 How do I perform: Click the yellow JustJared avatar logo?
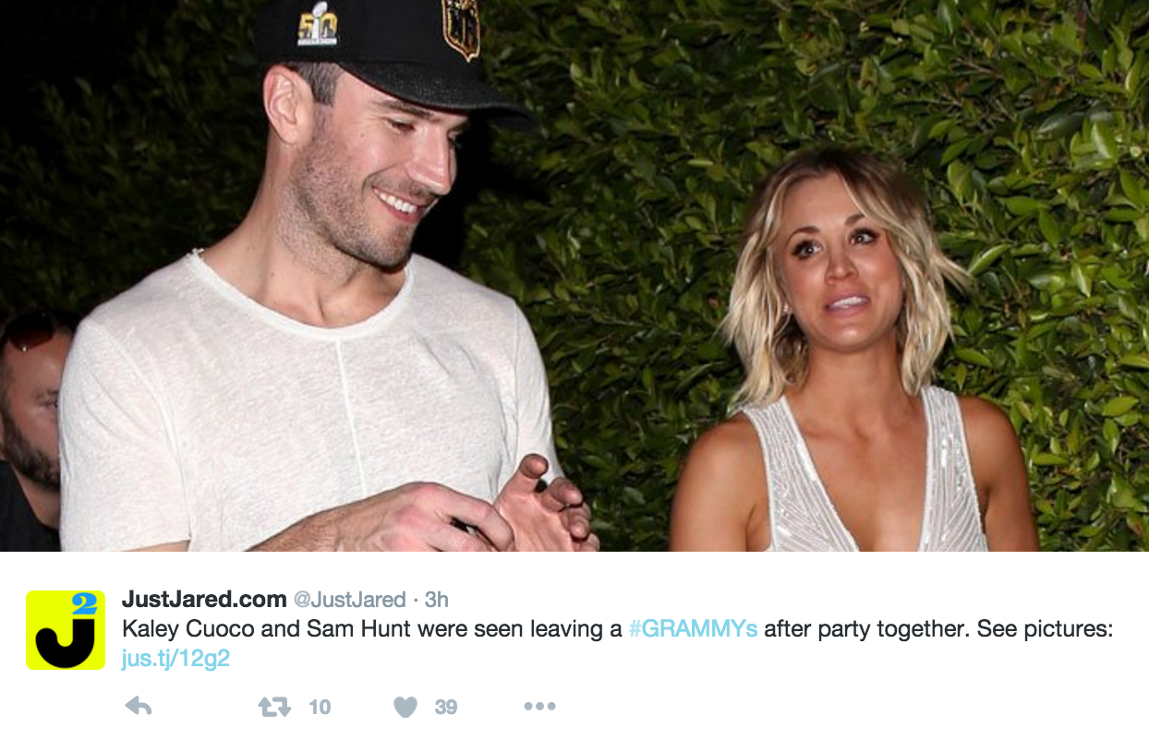point(66,629)
